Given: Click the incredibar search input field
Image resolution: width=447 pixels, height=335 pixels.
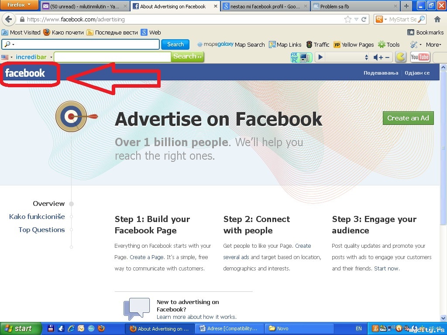Looking at the screenshot, I should click(x=112, y=57).
